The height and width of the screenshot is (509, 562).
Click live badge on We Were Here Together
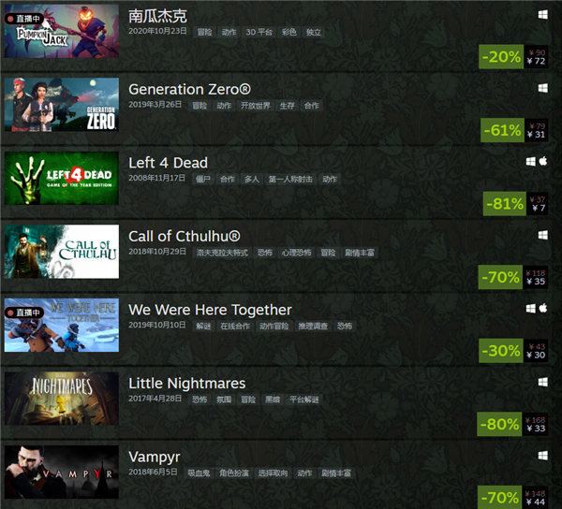tap(24, 313)
